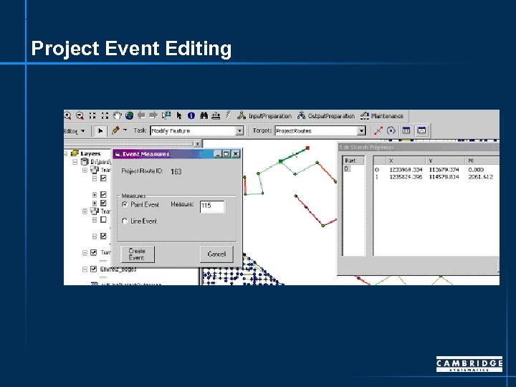Image resolution: width=516 pixels, height=387 pixels.
Task: Open the OutputPreparation menu
Action: [x=326, y=116]
